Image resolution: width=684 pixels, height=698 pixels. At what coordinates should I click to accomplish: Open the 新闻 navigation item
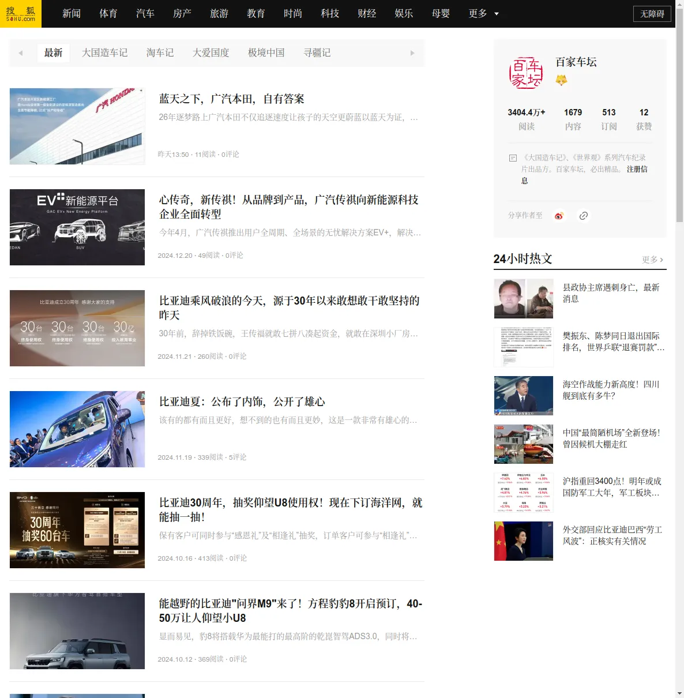tap(72, 13)
